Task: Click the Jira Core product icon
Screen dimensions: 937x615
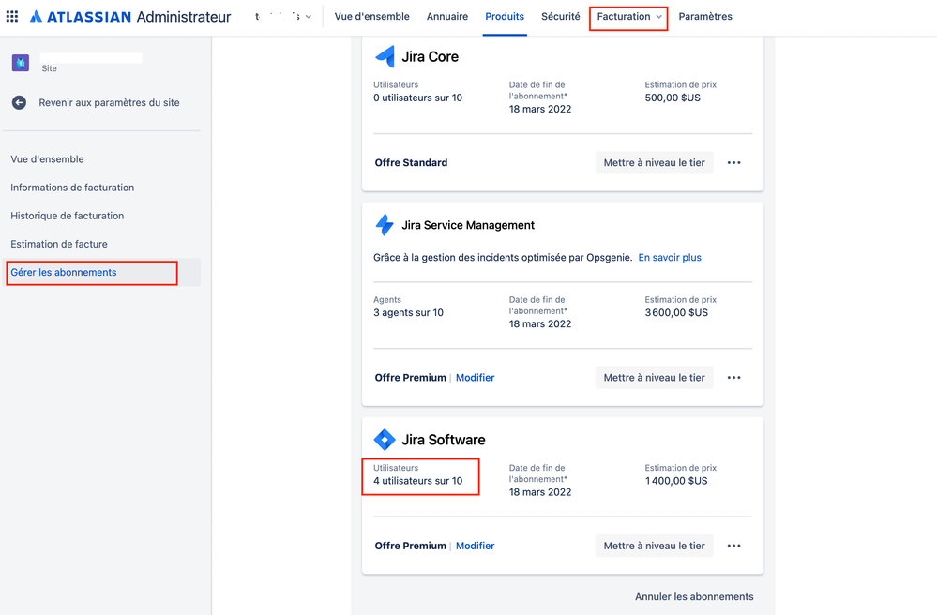Action: [385, 57]
